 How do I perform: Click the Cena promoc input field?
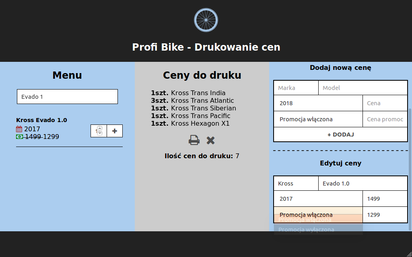point(385,119)
